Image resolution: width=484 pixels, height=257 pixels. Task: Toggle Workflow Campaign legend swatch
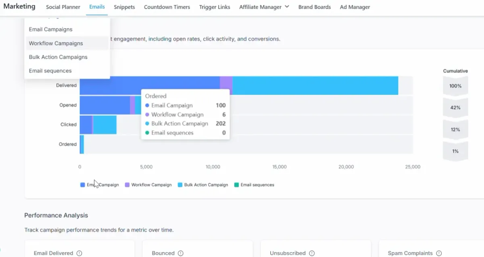pos(127,185)
